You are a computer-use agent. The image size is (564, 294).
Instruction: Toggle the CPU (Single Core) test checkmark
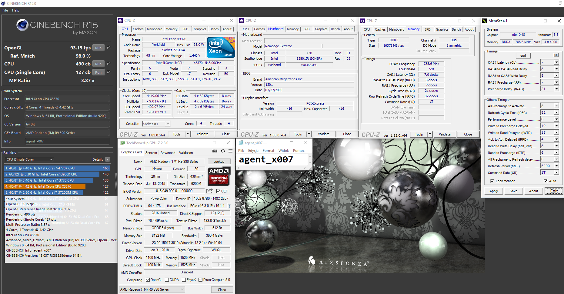[x=108, y=72]
